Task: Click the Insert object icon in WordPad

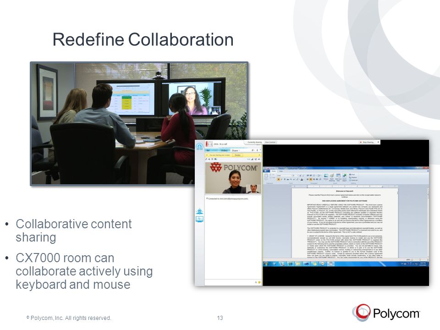Action: (344, 177)
